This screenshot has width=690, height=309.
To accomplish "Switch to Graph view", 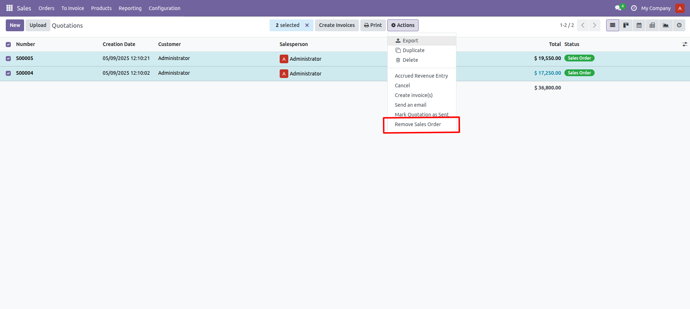I will click(x=666, y=25).
